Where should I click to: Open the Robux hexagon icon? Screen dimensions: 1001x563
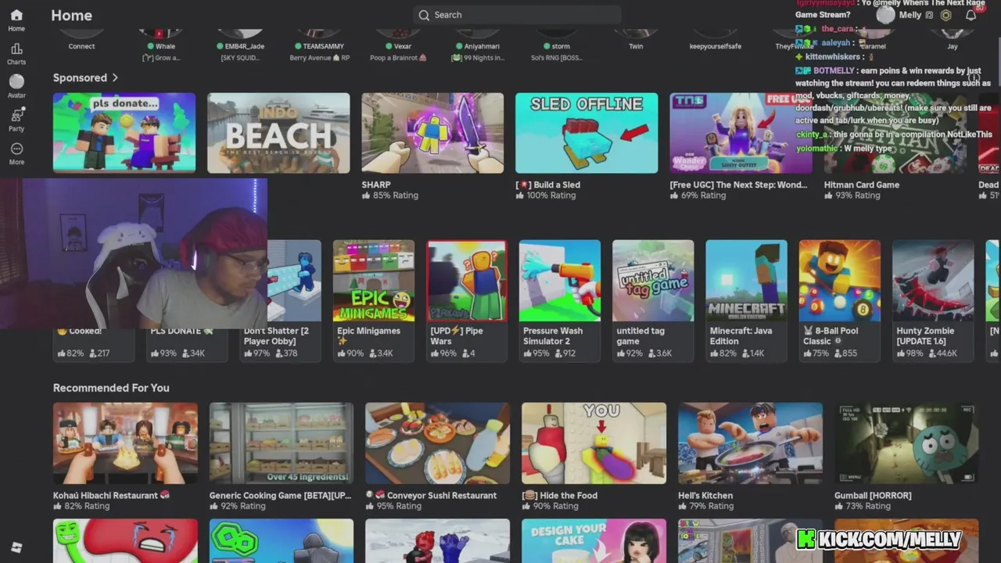pos(945,15)
